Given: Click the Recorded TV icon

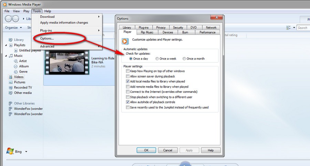Looking at the screenshot, I should pyautogui.click(x=11, y=87).
